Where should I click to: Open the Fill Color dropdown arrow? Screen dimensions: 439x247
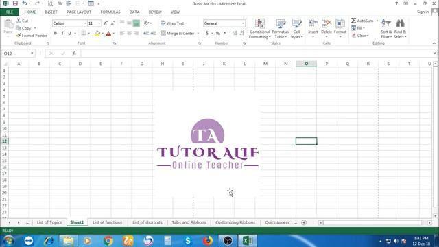coord(102,34)
